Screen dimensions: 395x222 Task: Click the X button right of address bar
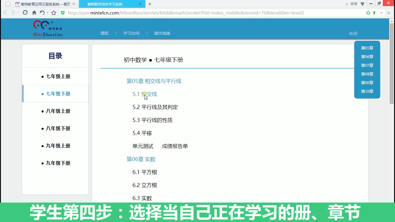tap(389, 13)
